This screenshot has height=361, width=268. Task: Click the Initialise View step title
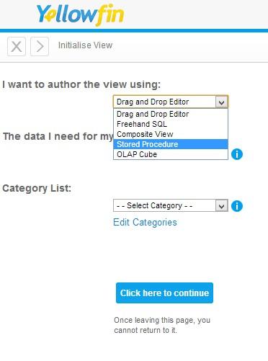coord(85,45)
